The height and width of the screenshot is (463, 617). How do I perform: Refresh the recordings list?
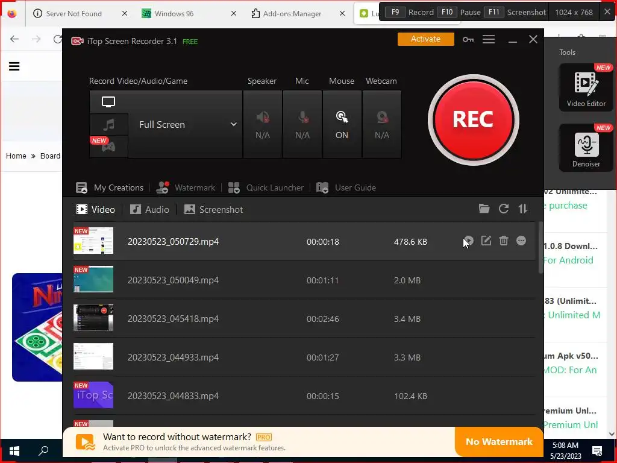504,209
